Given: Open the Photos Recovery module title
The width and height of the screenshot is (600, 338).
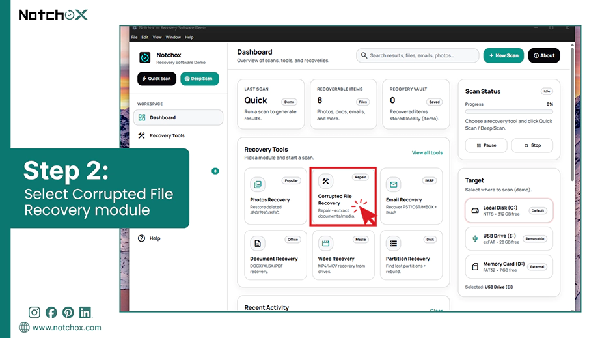Looking at the screenshot, I should tap(270, 200).
